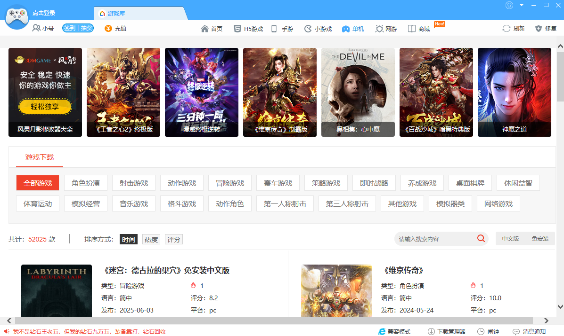Select 即时战略 category
The width and height of the screenshot is (564, 336).
click(x=374, y=183)
